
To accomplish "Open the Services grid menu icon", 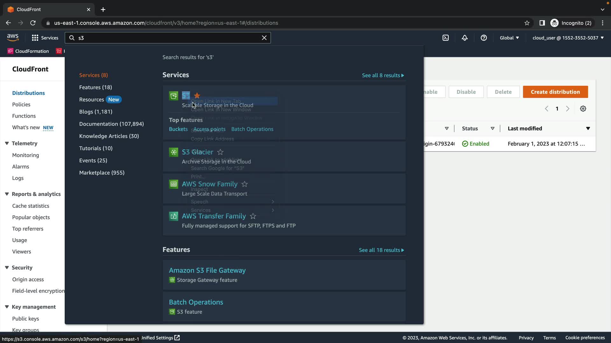I will tap(35, 38).
